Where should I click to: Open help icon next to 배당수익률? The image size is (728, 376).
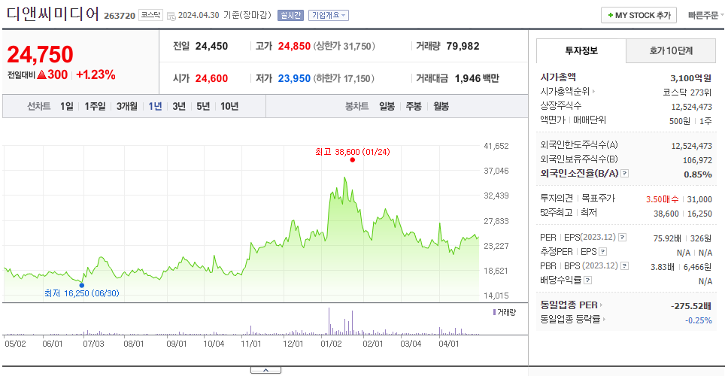pos(588,280)
